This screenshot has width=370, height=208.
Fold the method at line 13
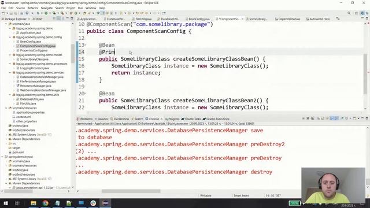pos(86,45)
